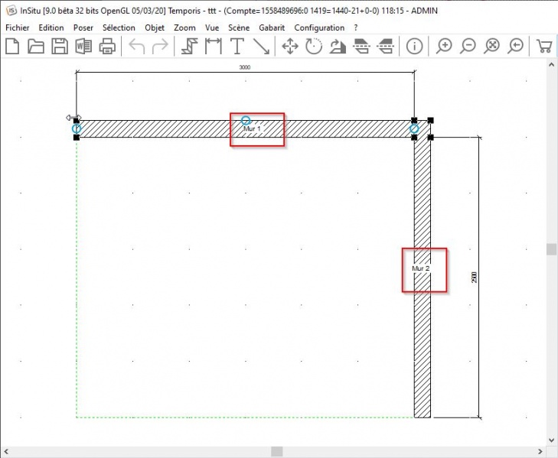Open the shopping cart icon
This screenshot has height=458, width=558.
coord(544,47)
